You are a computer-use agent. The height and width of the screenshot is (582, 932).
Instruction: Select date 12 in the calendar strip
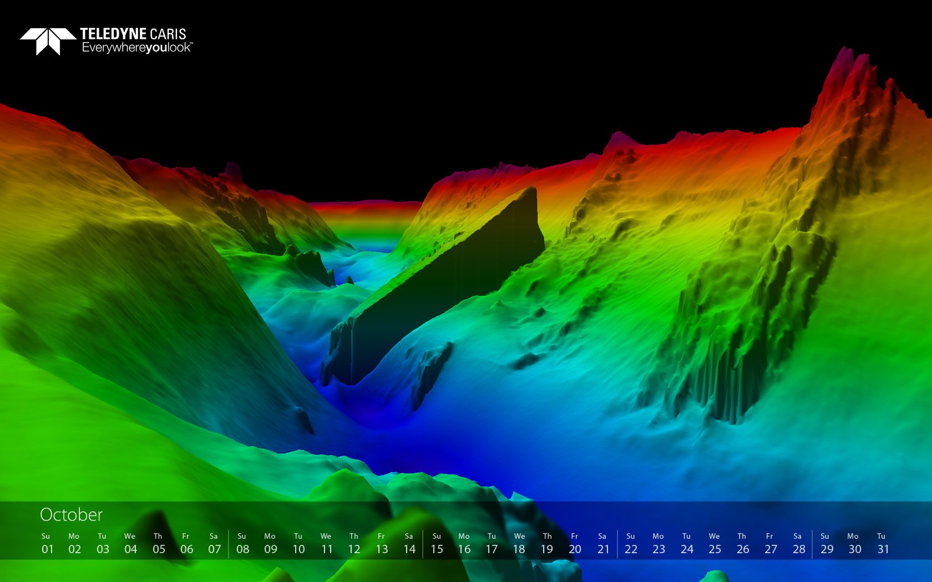[x=354, y=549]
